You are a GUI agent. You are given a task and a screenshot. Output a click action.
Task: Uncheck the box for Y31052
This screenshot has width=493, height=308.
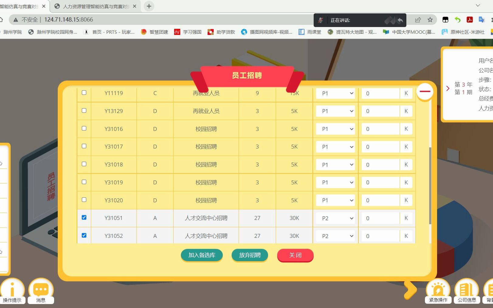point(84,235)
